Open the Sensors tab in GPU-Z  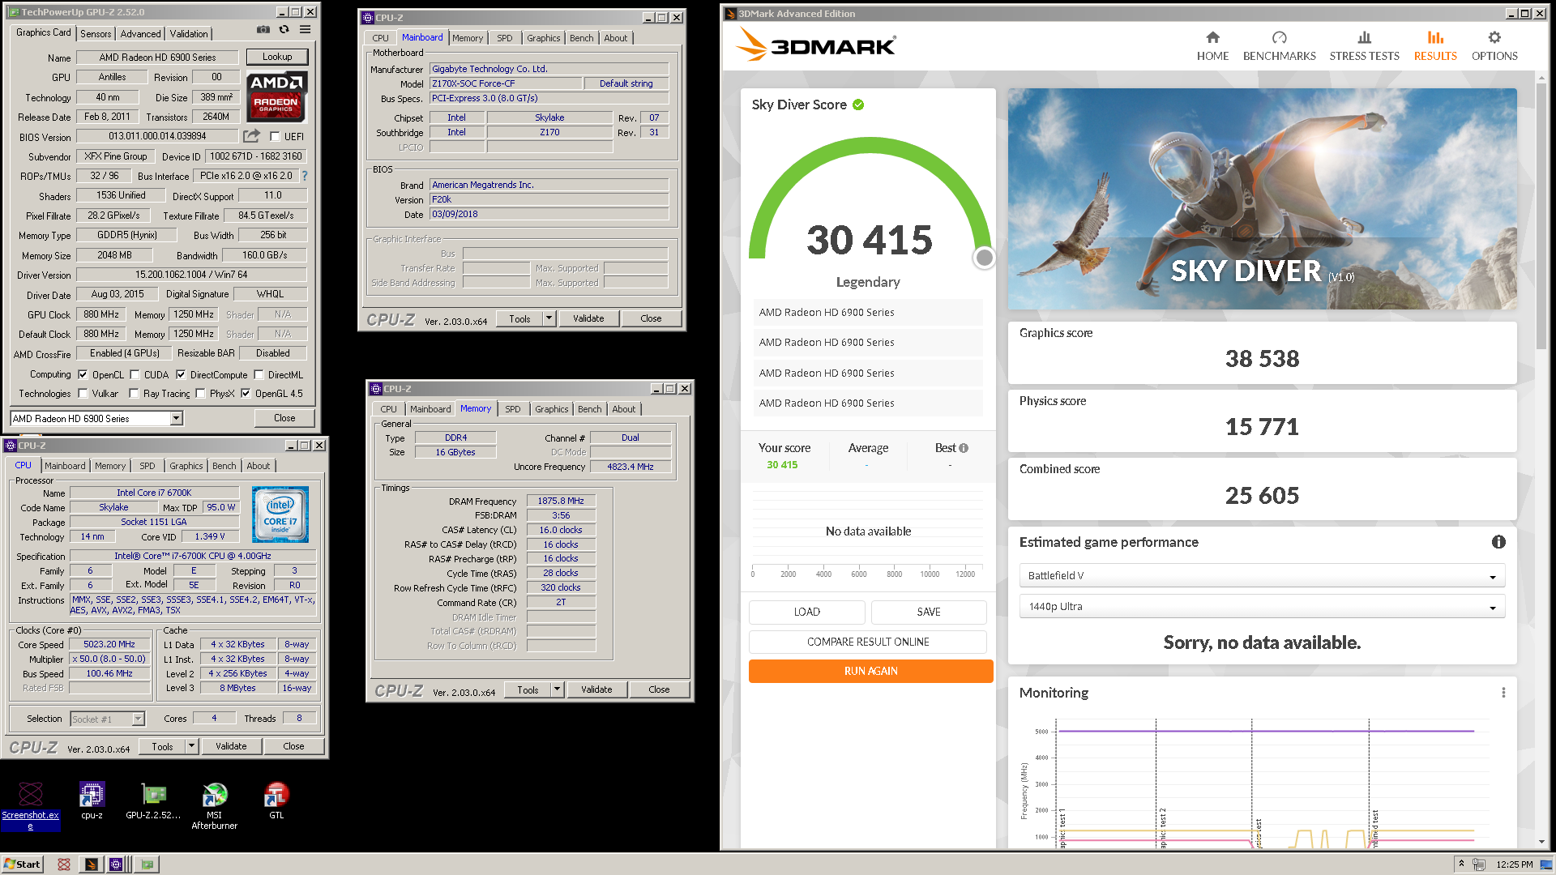[96, 34]
